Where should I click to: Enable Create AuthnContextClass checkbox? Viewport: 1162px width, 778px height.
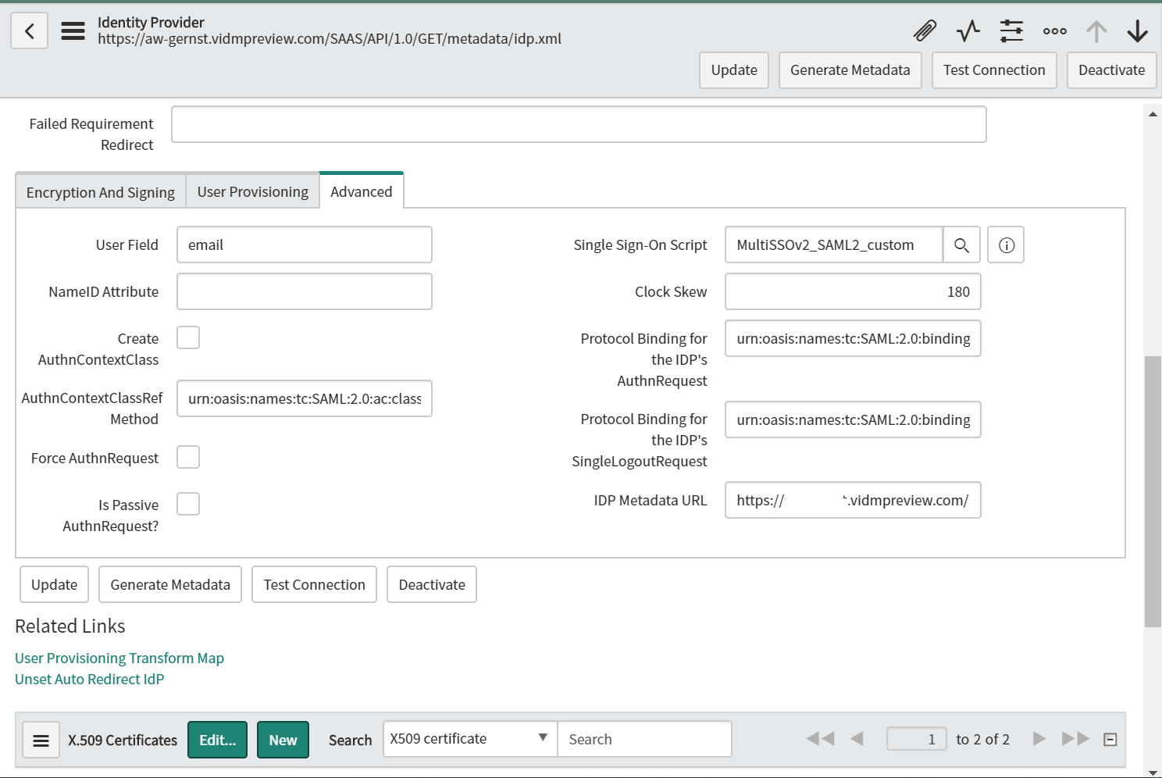click(188, 337)
